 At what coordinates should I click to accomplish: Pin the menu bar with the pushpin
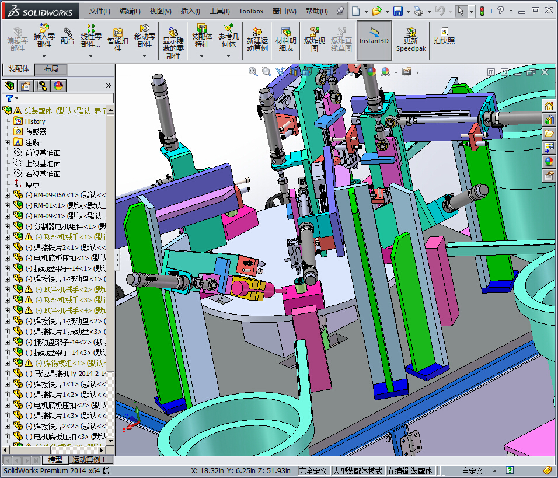pos(340,11)
